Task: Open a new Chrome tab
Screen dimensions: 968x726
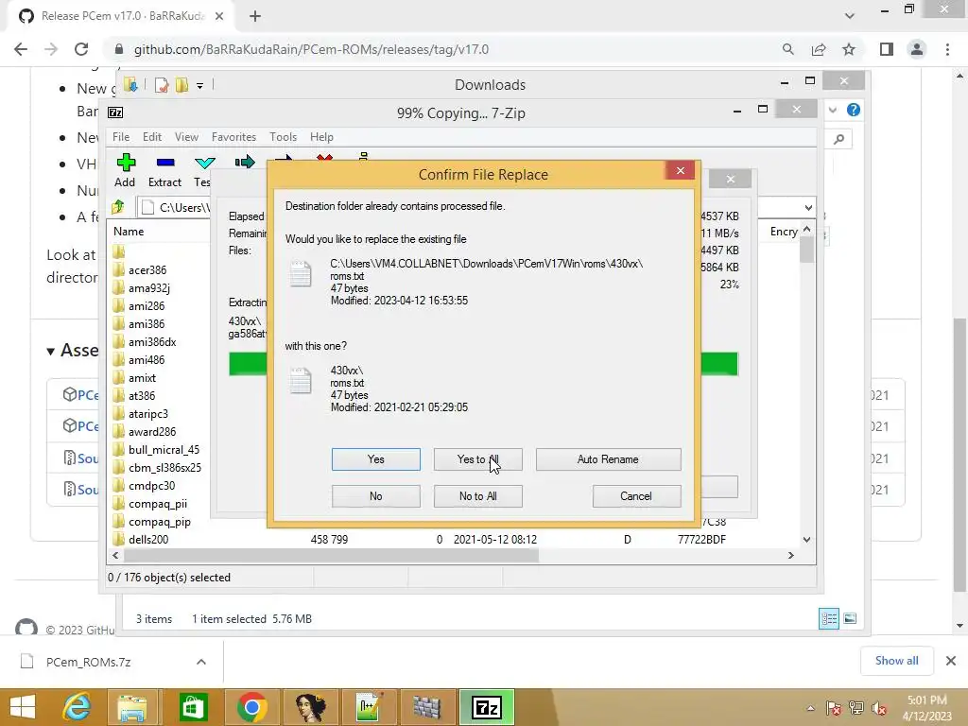Action: 255,17
